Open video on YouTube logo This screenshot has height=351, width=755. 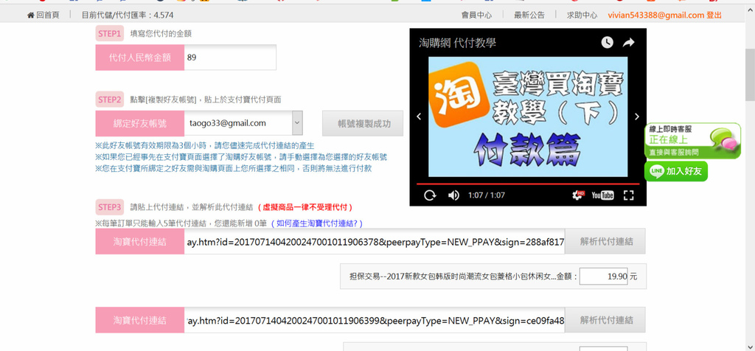[x=602, y=195]
